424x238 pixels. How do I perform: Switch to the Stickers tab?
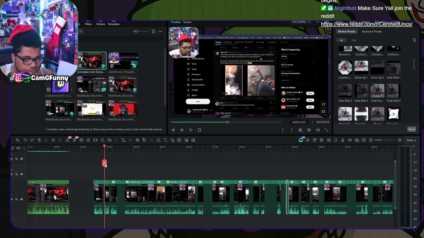[x=101, y=24]
